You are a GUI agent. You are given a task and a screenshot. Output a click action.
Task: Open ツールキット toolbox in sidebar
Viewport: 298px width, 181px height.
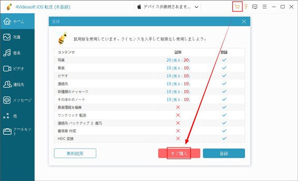pyautogui.click(x=17, y=131)
